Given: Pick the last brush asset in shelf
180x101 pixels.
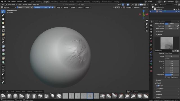Looking at the screenshot, I should (x=146, y=96).
